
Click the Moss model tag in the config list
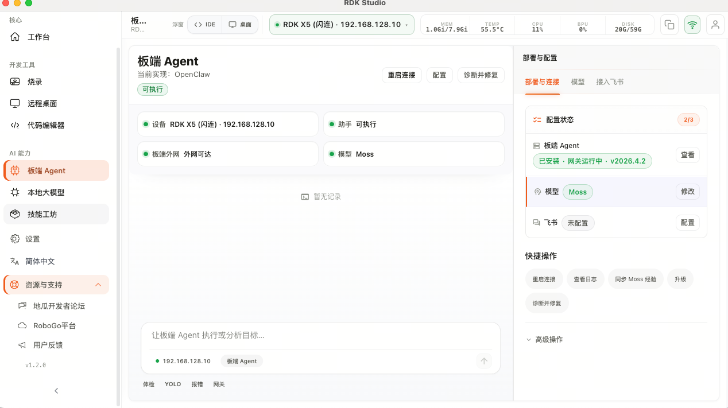click(578, 192)
